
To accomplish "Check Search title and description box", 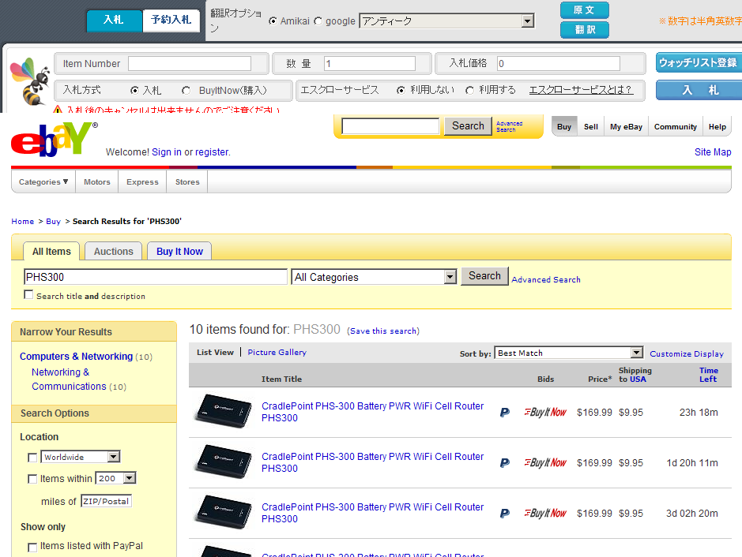I will tap(29, 295).
